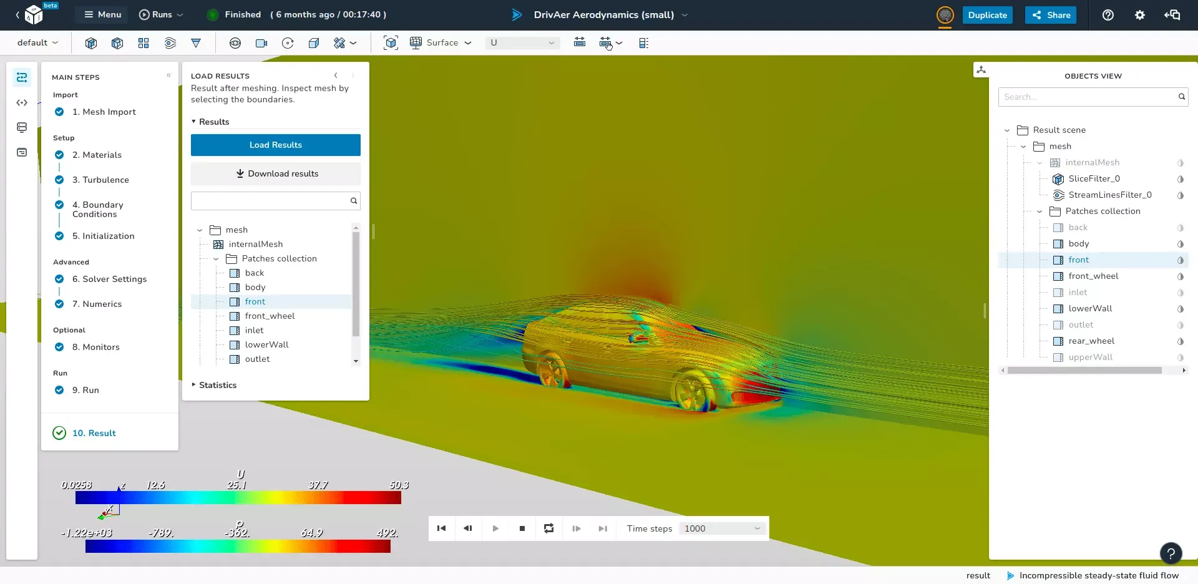
Task: Click the four-squares grid toolbar icon
Action: click(144, 43)
